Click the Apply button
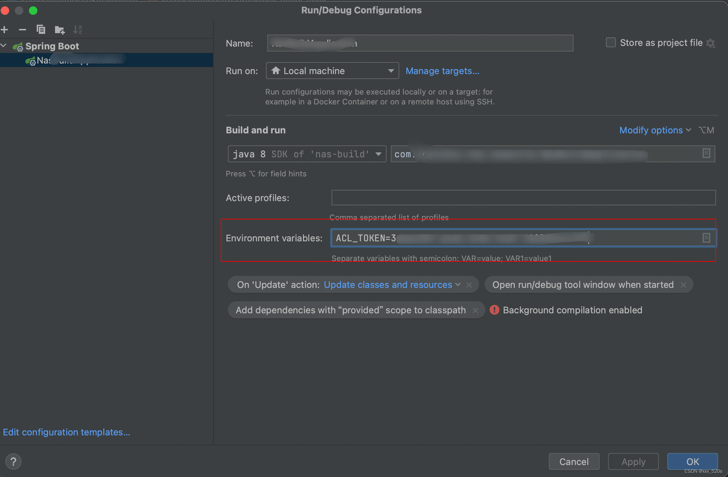This screenshot has width=728, height=477. (633, 461)
